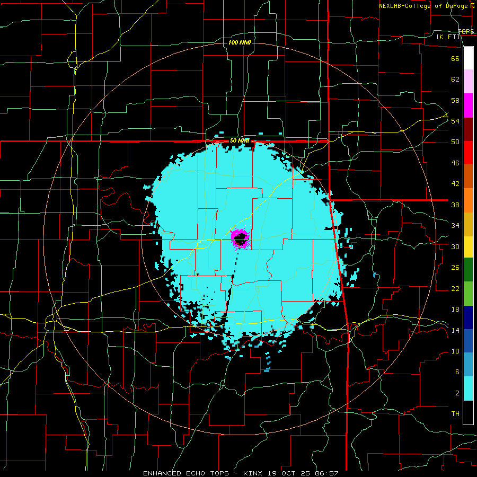477x477 pixels.
Task: Select the dark green legend band
Action: [x=468, y=270]
